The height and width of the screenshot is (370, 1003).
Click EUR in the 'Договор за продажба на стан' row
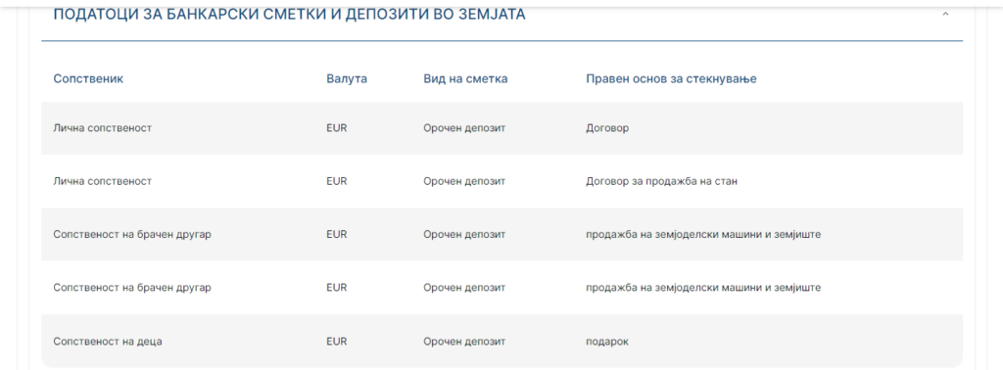click(337, 181)
